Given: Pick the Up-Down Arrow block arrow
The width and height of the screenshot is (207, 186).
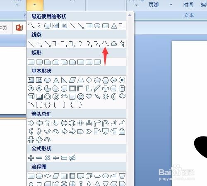Looking at the screenshot, I should click(72, 123).
